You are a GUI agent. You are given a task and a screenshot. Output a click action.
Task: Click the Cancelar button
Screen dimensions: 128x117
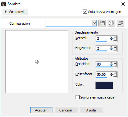pyautogui.click(x=66, y=110)
